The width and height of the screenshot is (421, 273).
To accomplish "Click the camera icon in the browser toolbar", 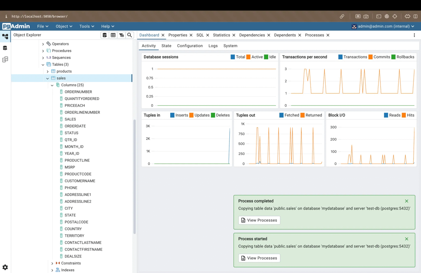I will (x=366, y=16).
